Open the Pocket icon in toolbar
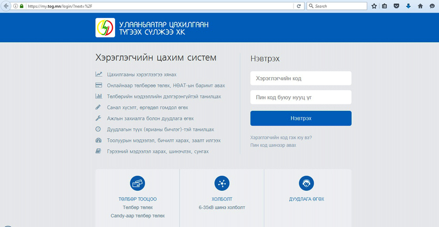Screen dimensions: 439x227 [x=397, y=6]
